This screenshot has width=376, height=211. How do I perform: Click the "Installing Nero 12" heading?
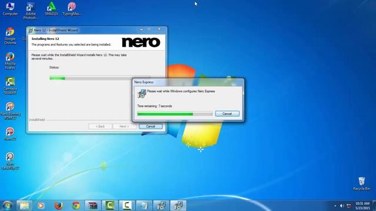click(45, 39)
